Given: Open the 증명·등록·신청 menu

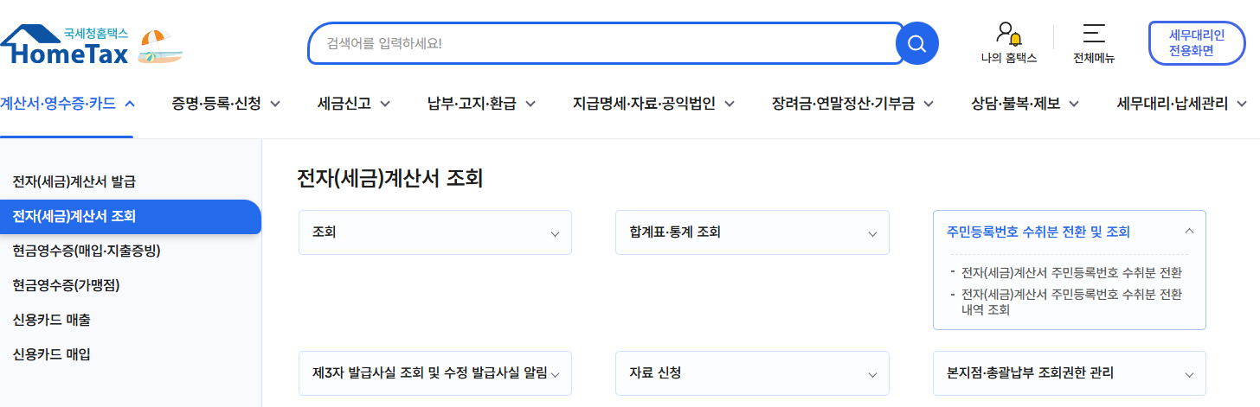Looking at the screenshot, I should click(x=227, y=104).
